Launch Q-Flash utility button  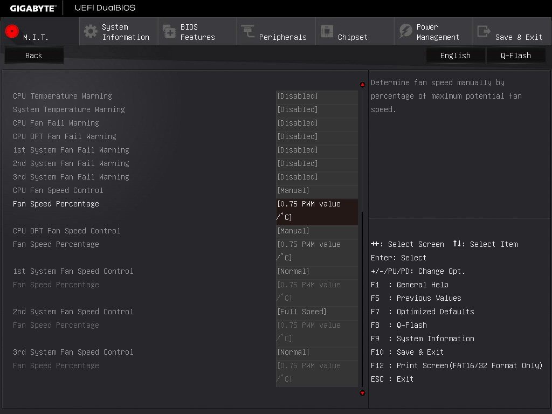click(x=515, y=56)
